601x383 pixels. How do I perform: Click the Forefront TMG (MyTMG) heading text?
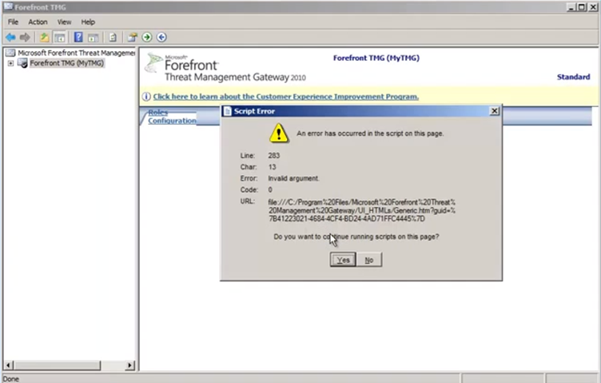pos(376,58)
